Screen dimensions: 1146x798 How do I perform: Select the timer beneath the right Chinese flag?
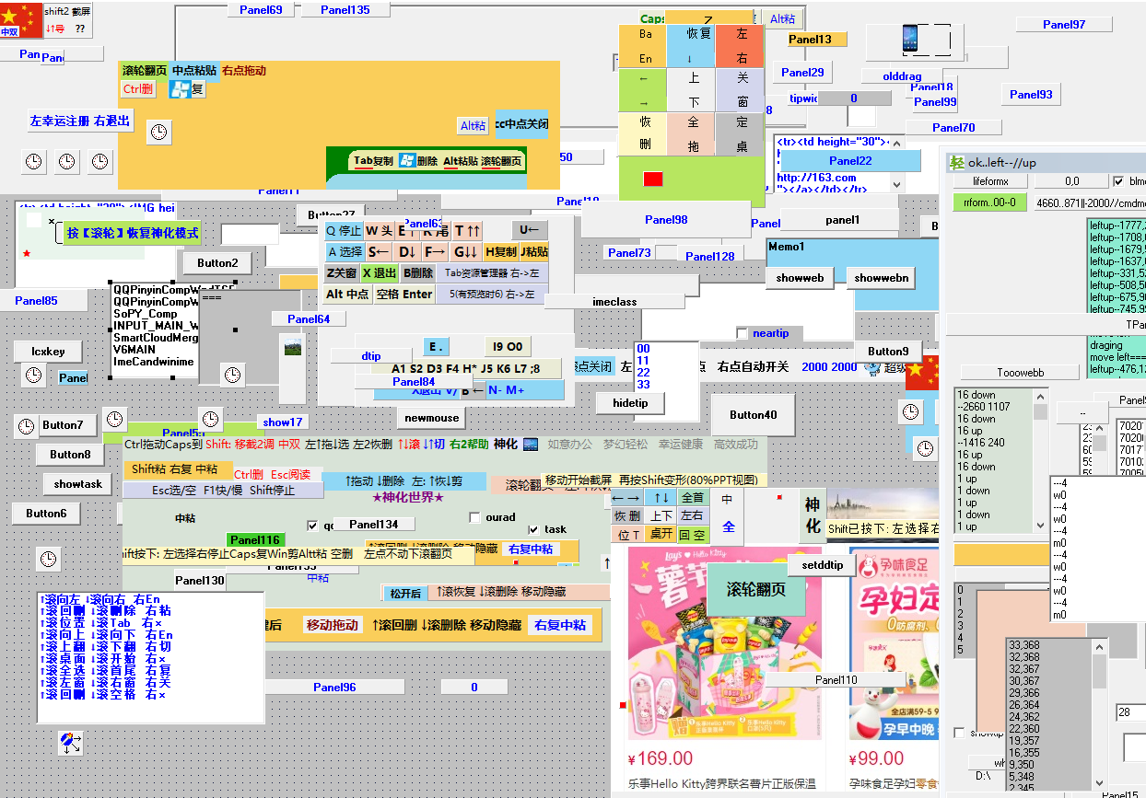point(911,411)
